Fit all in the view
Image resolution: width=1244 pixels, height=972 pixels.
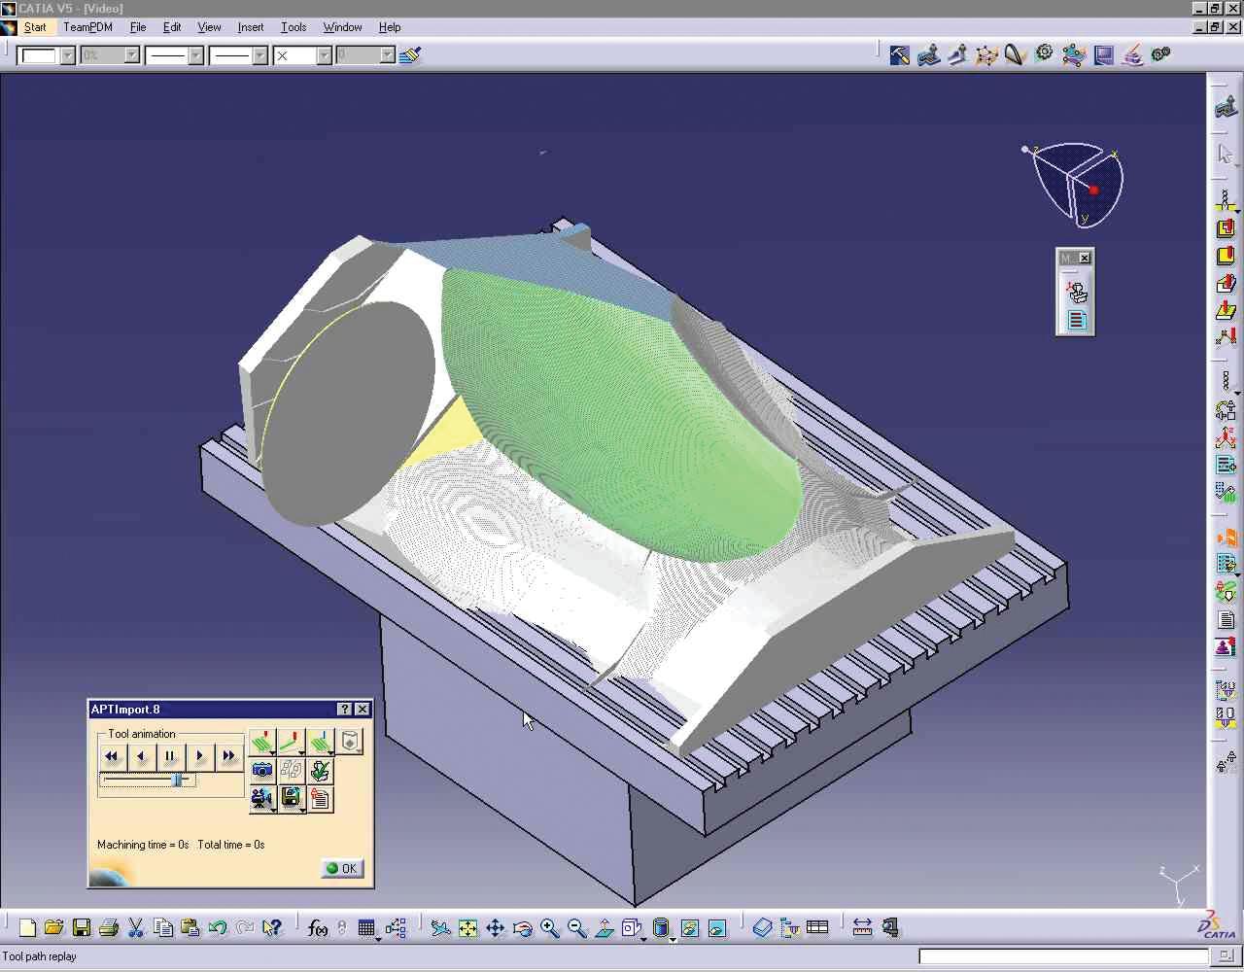tap(467, 928)
